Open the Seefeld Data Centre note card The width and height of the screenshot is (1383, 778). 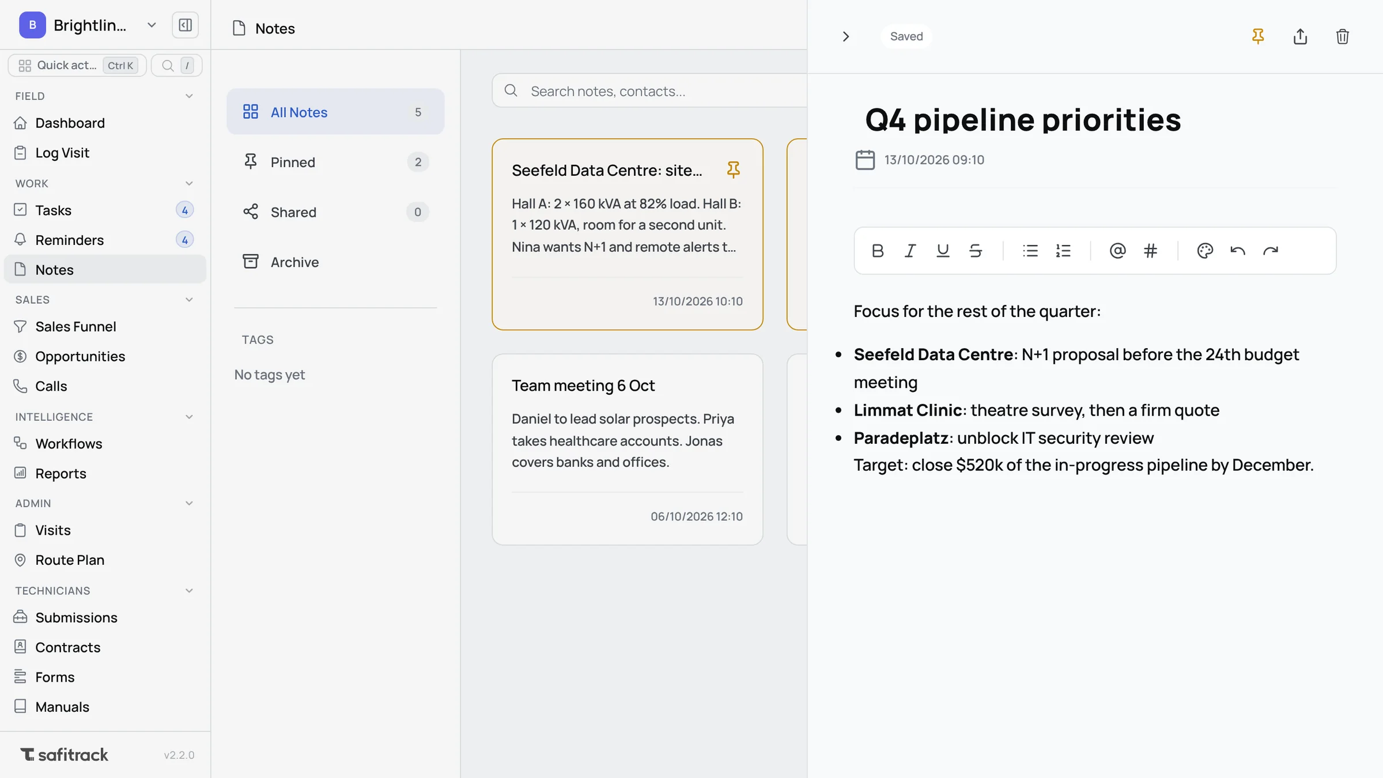click(x=628, y=235)
